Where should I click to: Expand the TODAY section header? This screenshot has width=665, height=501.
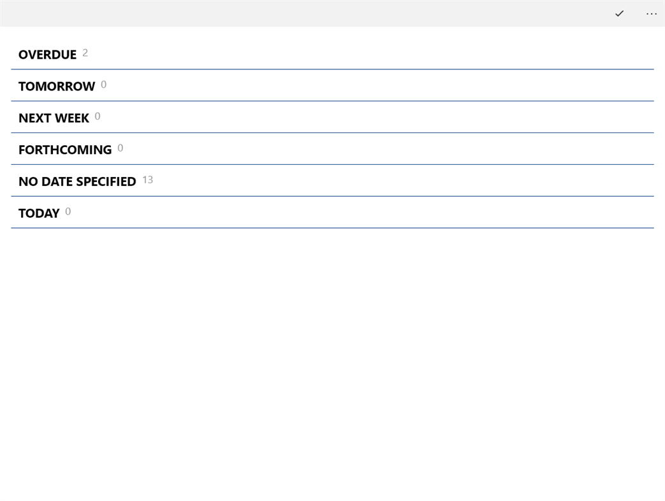(39, 214)
